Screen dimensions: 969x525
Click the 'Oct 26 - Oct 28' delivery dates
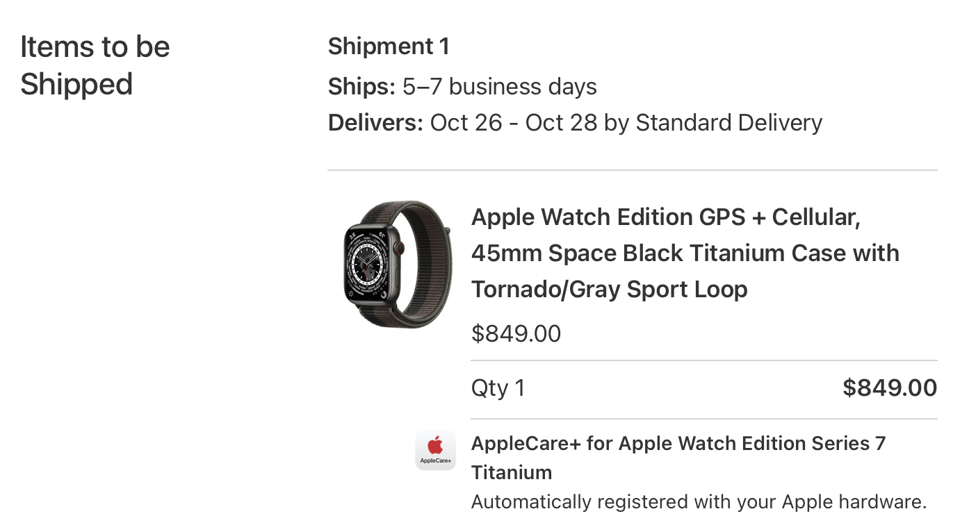514,123
